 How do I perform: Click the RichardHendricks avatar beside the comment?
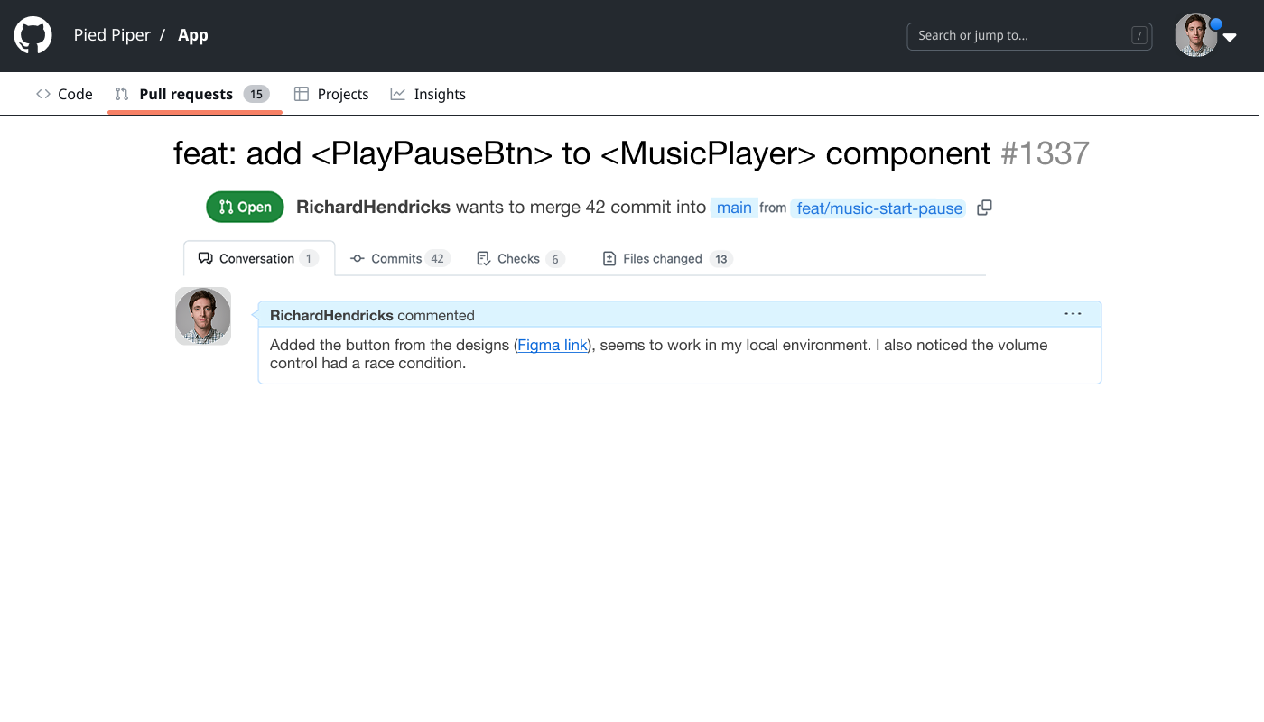tap(203, 316)
